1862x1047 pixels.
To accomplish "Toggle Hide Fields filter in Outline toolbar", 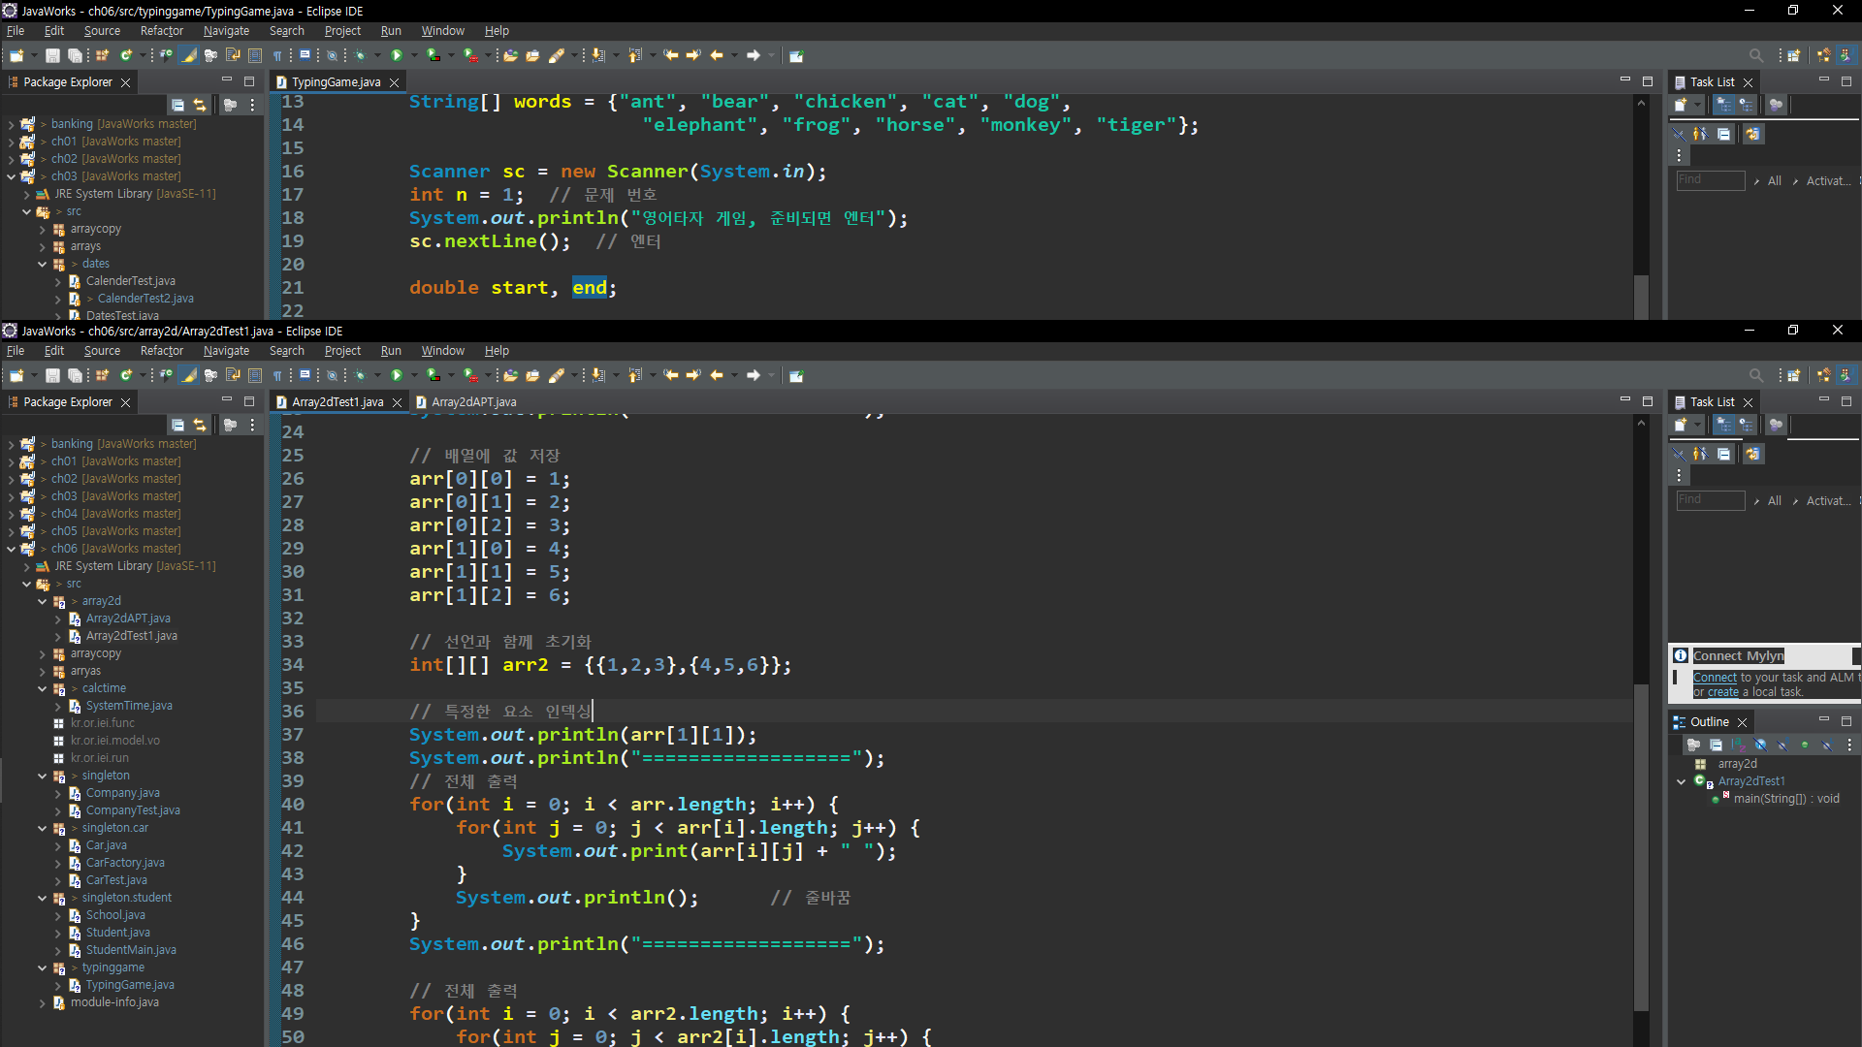I will [x=1760, y=745].
